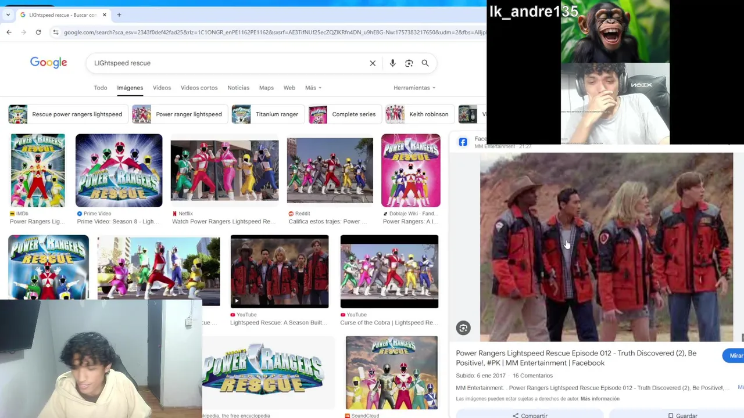Click Power Rangers: A l caption
The width and height of the screenshot is (744, 418).
click(x=410, y=221)
